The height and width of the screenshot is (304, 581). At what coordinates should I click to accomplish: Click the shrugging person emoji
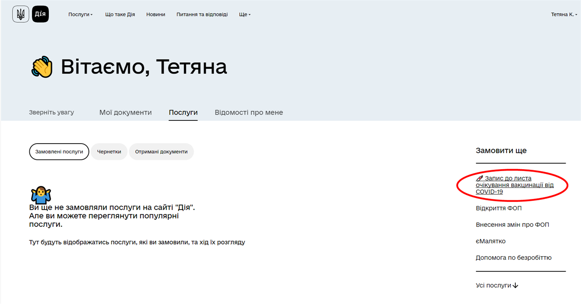point(41,195)
